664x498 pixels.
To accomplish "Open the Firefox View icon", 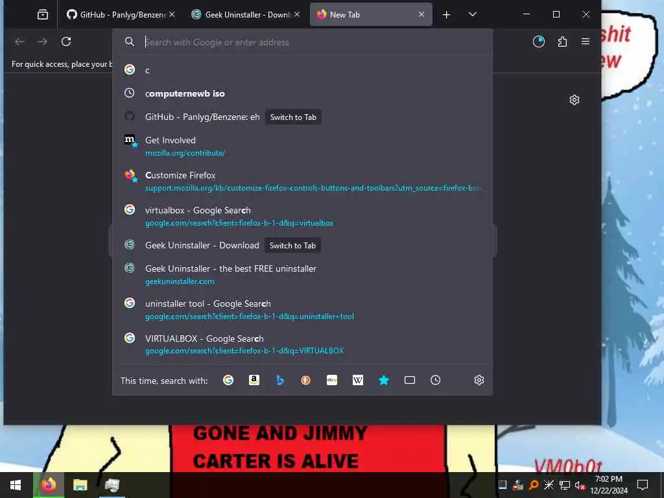I will pyautogui.click(x=43, y=15).
